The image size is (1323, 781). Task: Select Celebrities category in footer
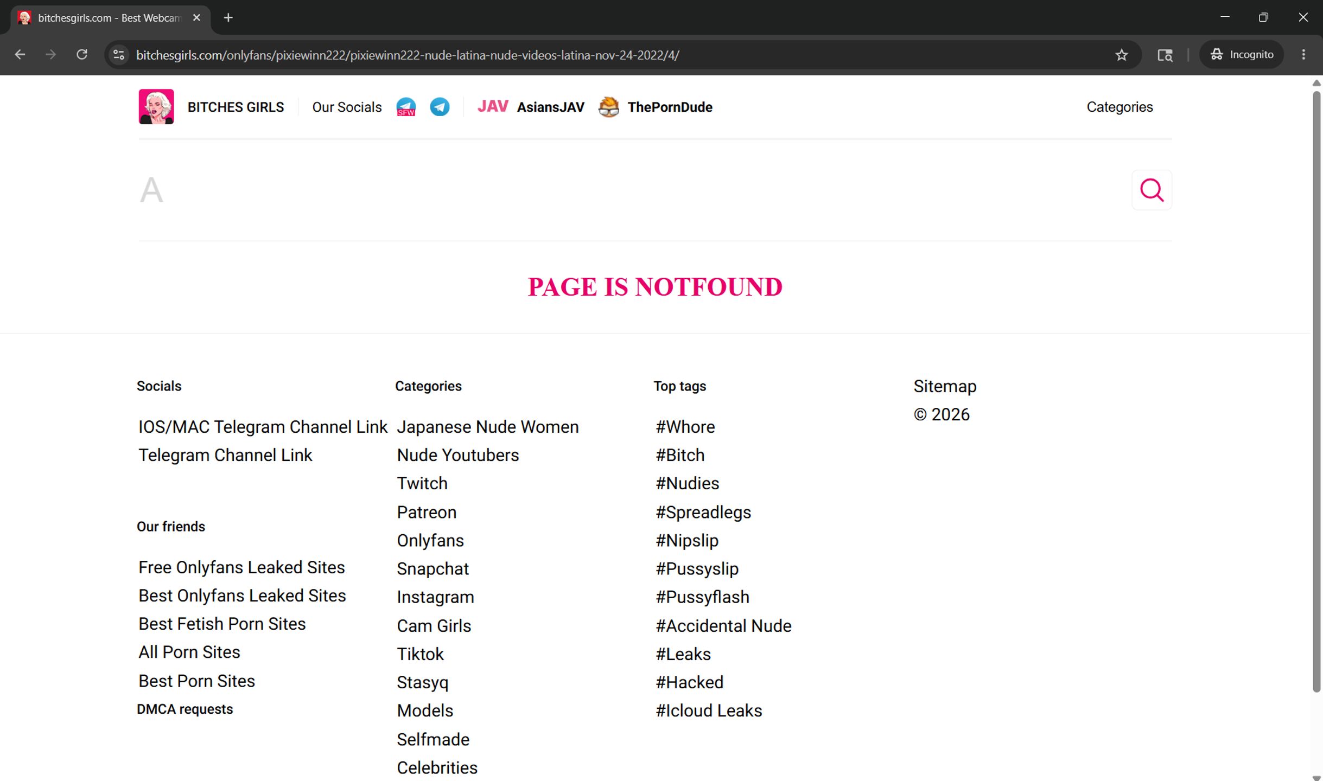[x=437, y=768]
